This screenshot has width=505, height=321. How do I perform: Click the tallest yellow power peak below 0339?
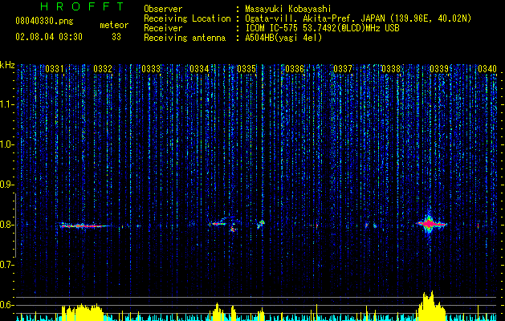[430, 305]
